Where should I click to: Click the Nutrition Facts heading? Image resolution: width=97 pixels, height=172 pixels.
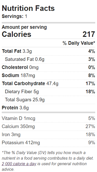pyautogui.click(x=28, y=8)
